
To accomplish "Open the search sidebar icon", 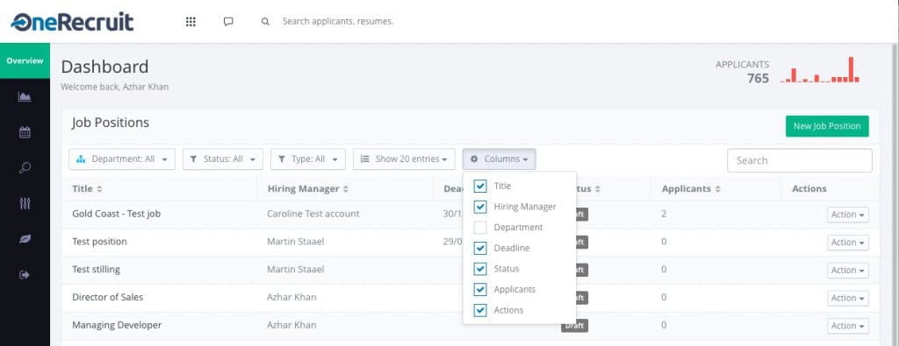I will (x=25, y=168).
